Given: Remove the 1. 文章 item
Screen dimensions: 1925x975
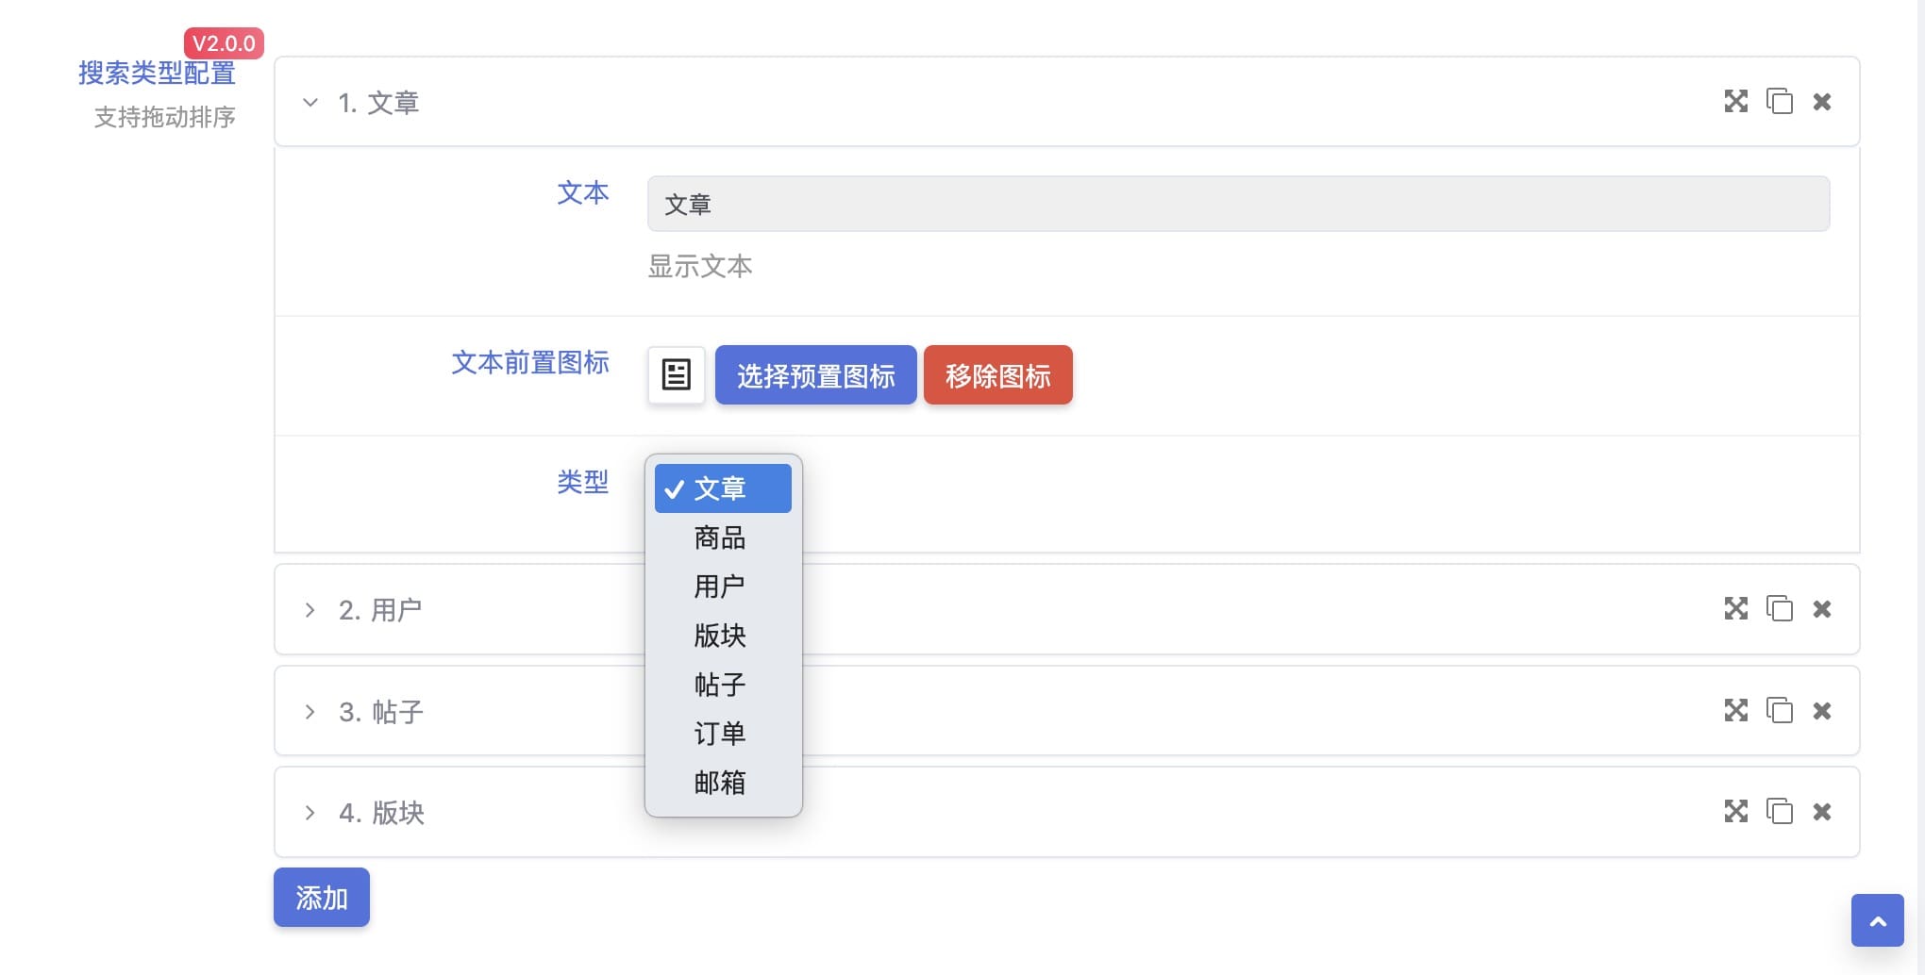Looking at the screenshot, I should (x=1822, y=102).
